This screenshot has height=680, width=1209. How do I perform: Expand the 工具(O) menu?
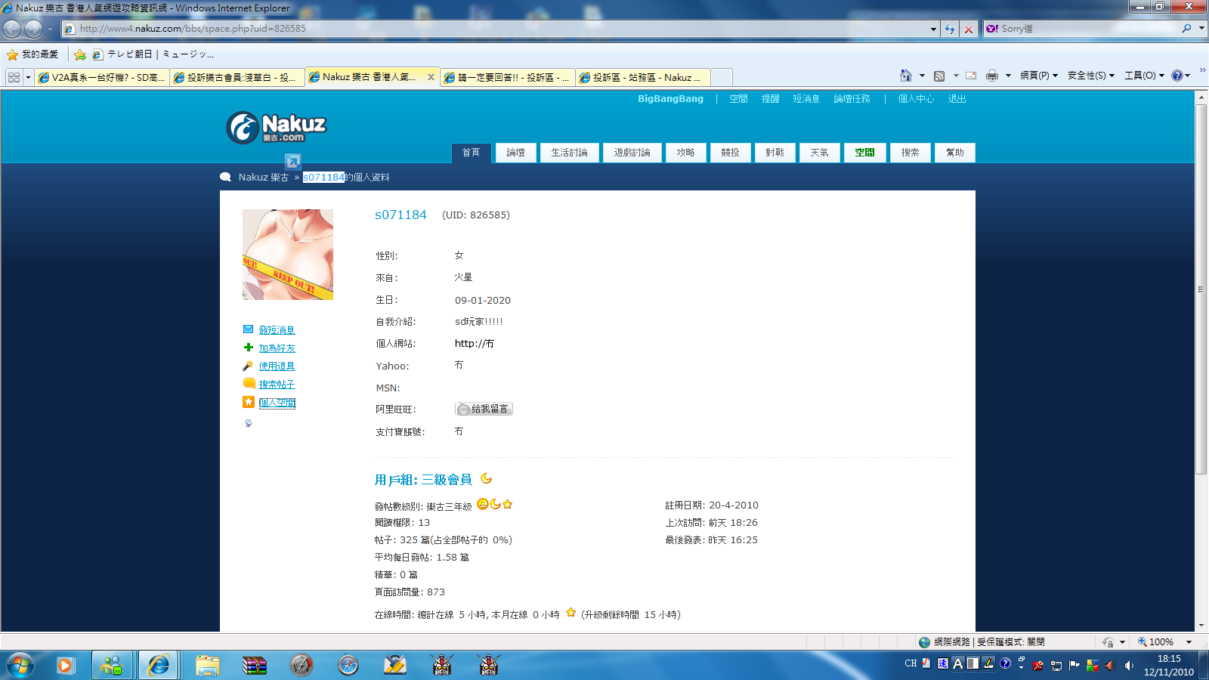pyautogui.click(x=1144, y=76)
